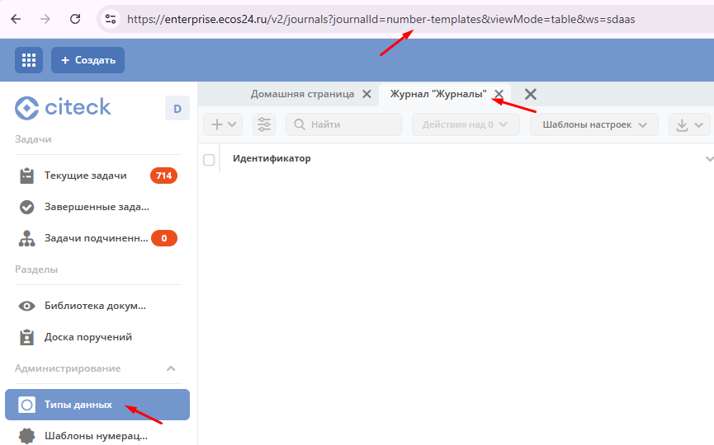Open site info icon in address bar

[111, 18]
